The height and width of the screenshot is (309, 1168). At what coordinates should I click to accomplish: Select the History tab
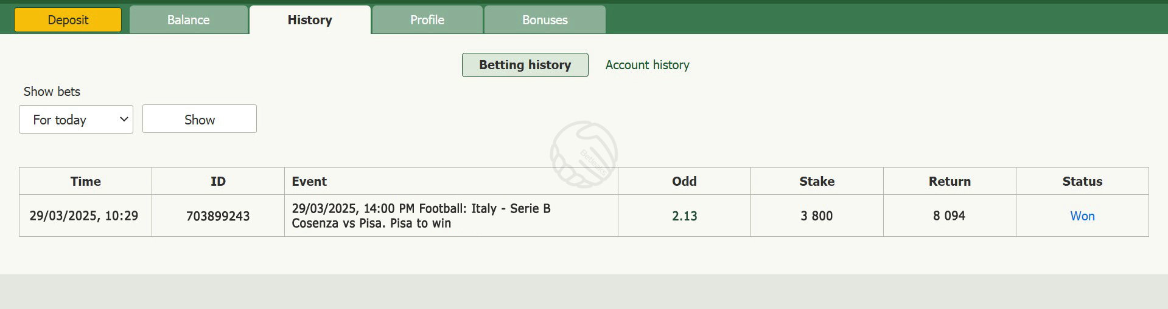point(310,20)
